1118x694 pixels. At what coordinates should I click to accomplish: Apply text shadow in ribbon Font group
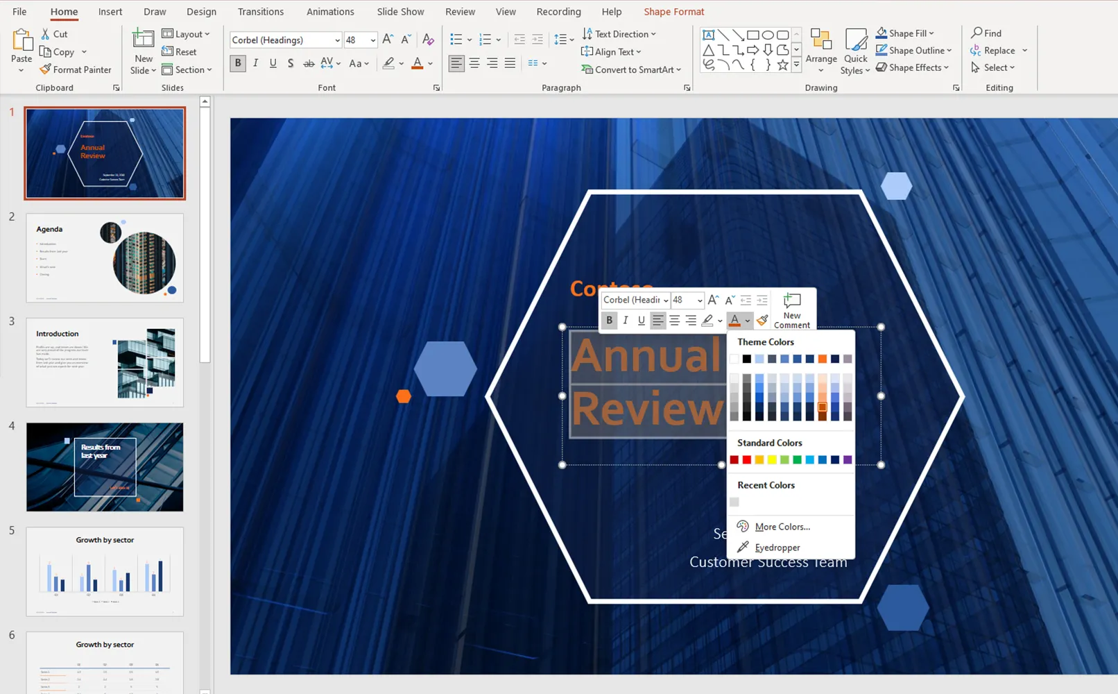pos(290,63)
